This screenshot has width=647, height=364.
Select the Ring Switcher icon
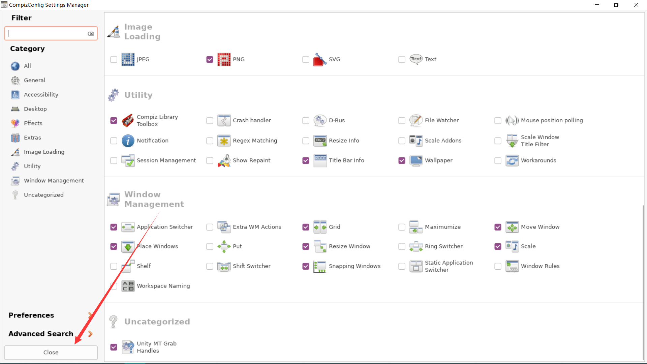(416, 246)
